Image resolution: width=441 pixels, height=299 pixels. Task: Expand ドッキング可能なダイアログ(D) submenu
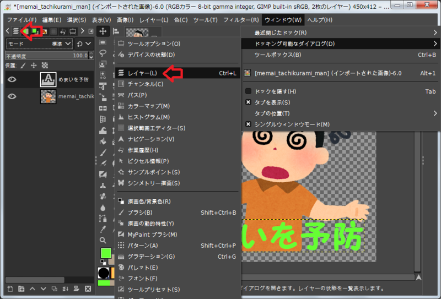coord(341,44)
